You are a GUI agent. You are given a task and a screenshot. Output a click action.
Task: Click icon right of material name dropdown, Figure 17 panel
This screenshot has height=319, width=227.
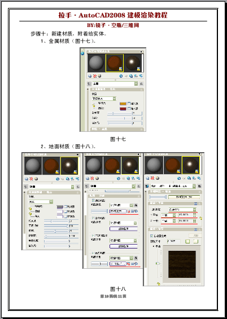coord(141,83)
